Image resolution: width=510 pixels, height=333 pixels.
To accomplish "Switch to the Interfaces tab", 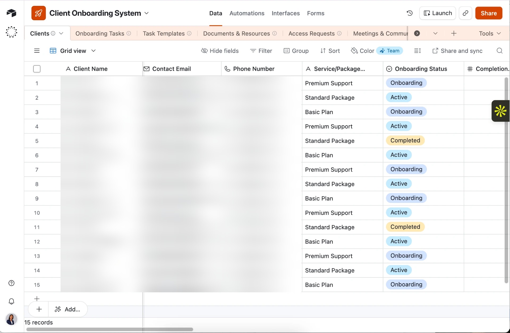I will click(286, 13).
